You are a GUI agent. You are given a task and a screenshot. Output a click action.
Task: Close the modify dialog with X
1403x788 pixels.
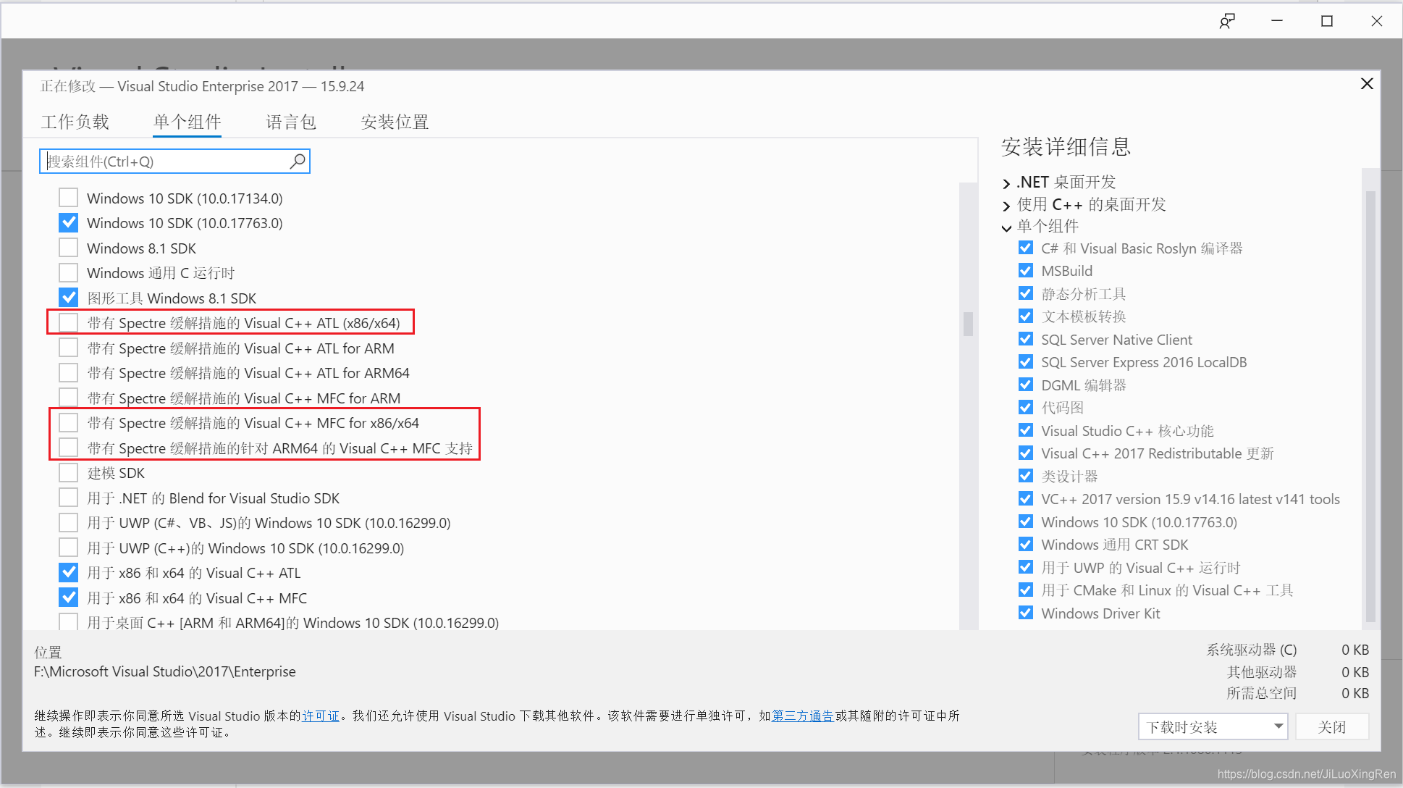click(x=1367, y=84)
